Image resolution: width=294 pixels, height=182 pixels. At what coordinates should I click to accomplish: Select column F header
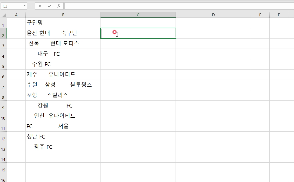tap(279, 15)
